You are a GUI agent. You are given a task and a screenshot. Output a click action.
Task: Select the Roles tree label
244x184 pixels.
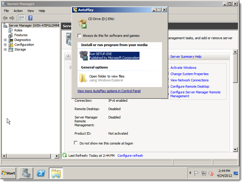click(18, 30)
